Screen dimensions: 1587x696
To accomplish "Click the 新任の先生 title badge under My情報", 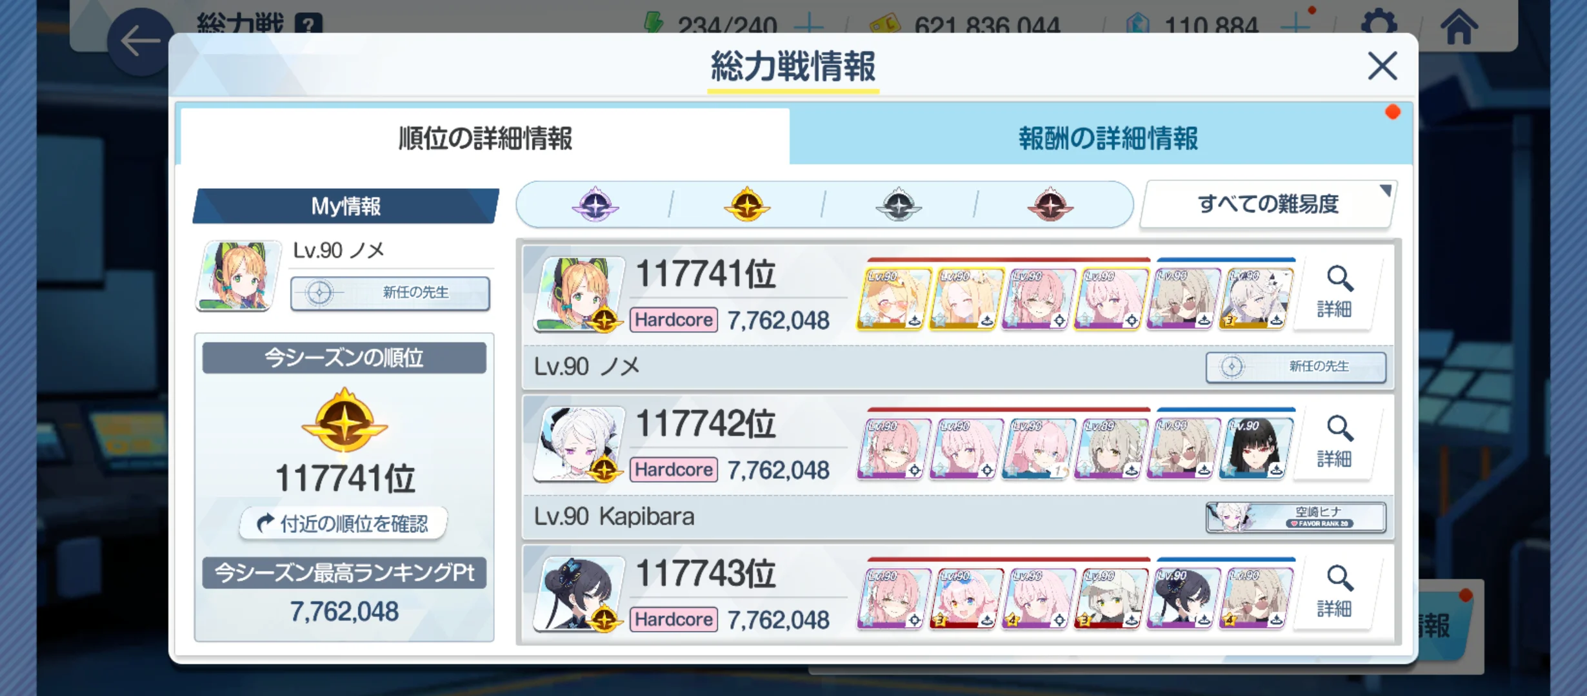I will click(x=390, y=293).
